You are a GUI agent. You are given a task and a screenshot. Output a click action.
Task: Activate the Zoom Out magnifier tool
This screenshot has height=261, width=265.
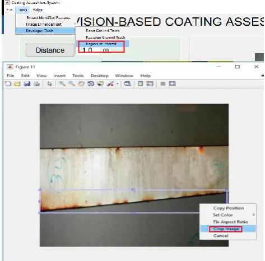72,84
